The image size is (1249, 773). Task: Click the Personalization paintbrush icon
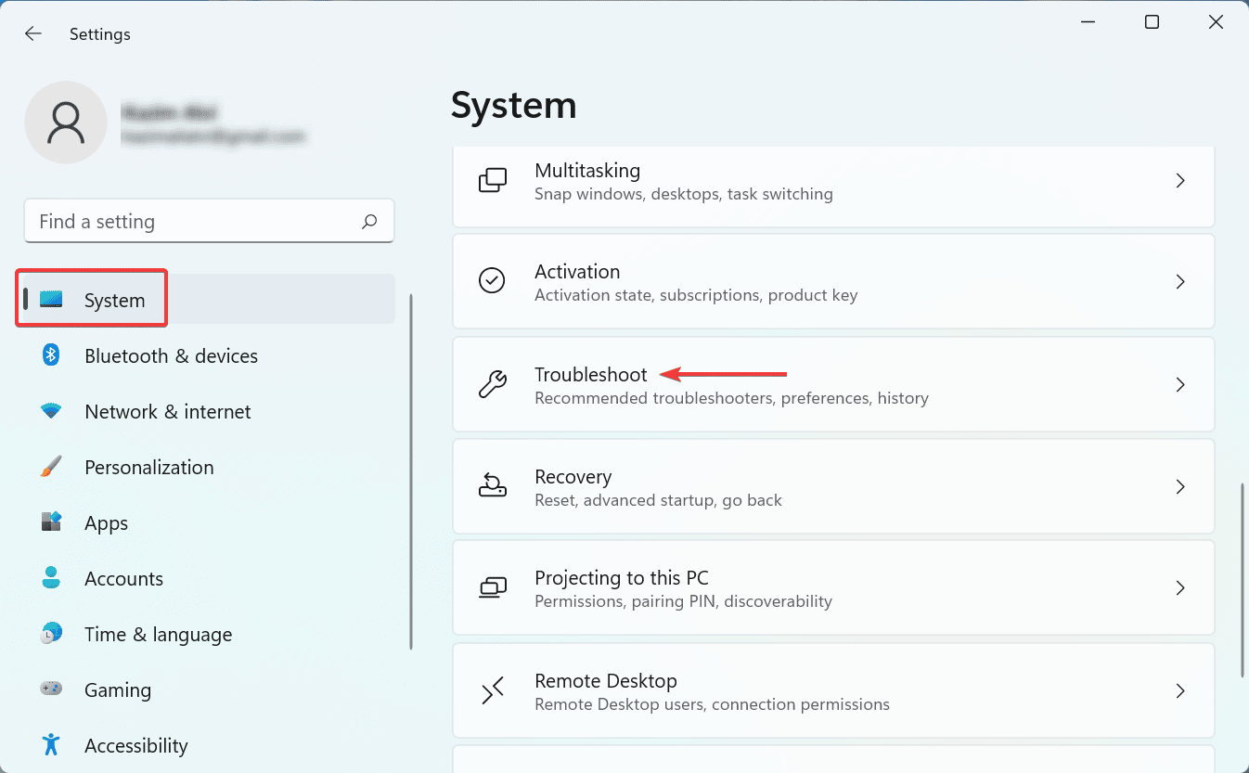click(x=51, y=466)
